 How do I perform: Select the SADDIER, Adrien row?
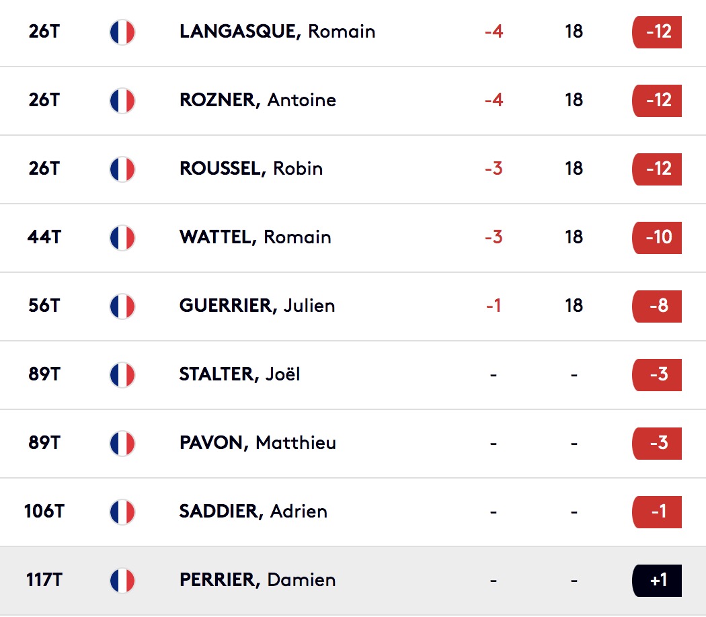point(353,512)
